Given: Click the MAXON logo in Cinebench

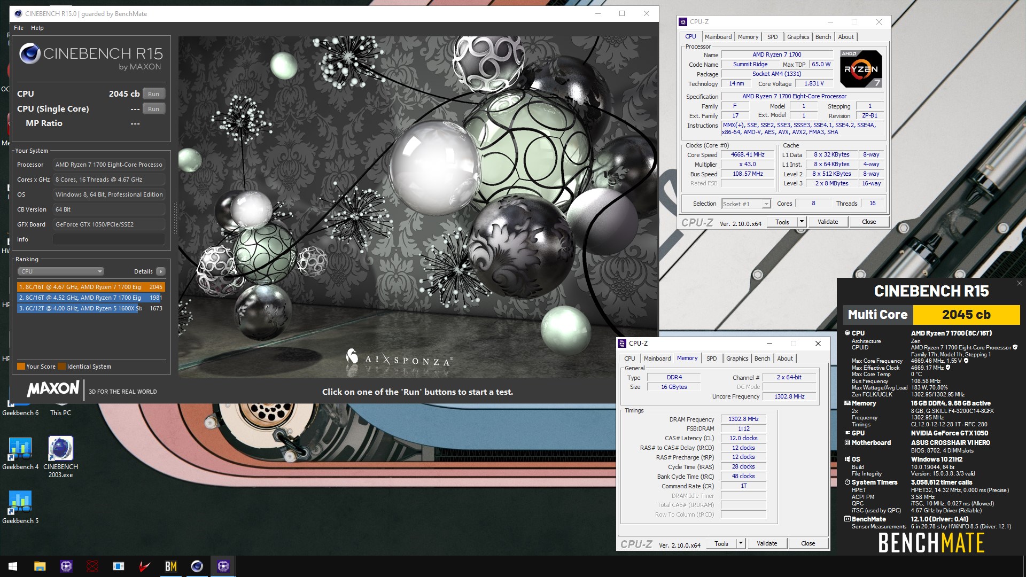Looking at the screenshot, I should click(53, 388).
